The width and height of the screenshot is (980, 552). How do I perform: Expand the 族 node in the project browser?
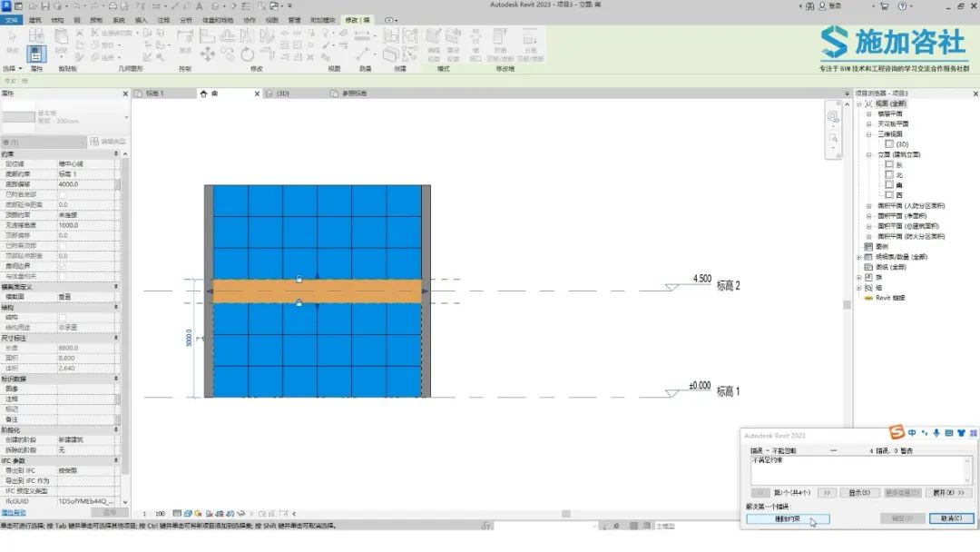pyautogui.click(x=859, y=278)
